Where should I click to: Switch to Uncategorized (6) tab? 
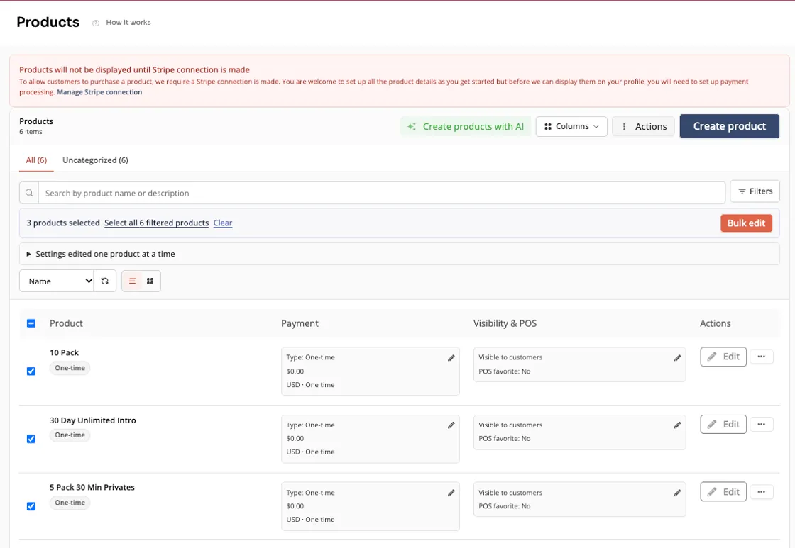coord(95,160)
